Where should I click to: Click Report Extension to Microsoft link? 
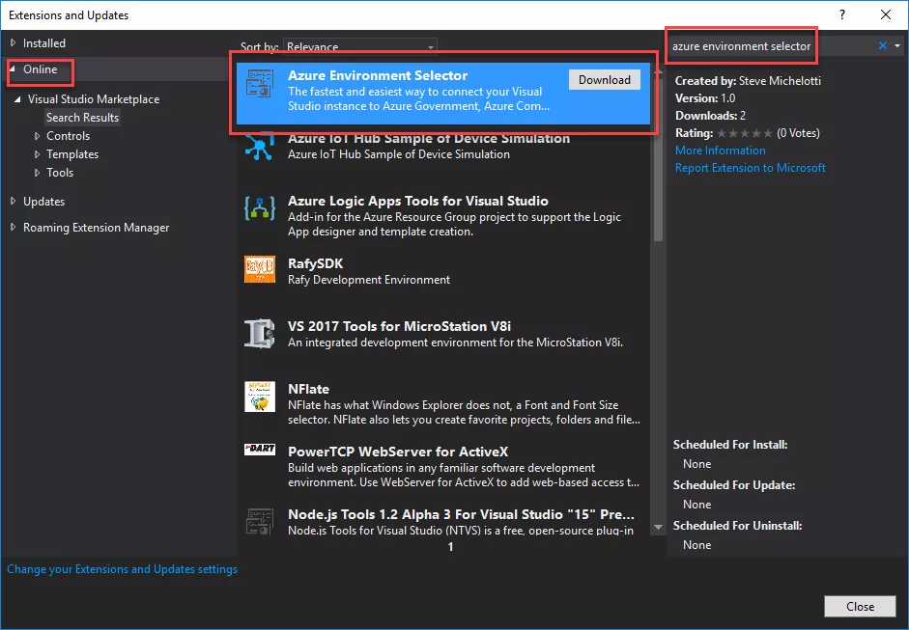[x=751, y=168]
